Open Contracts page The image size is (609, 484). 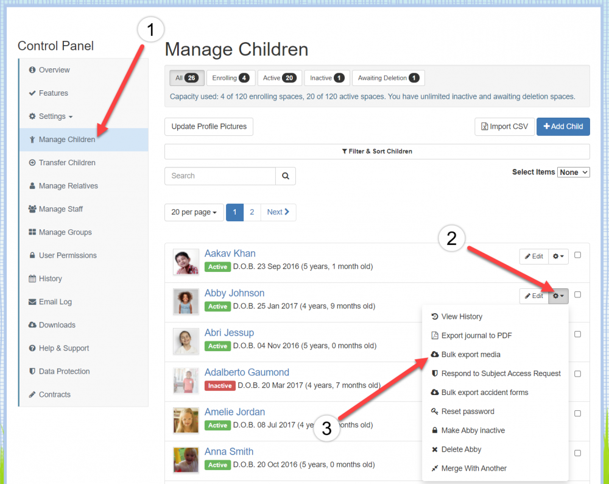(x=84, y=394)
